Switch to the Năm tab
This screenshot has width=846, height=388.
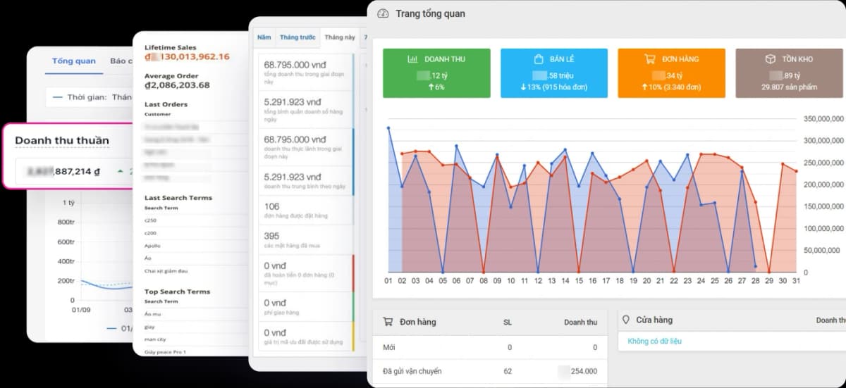tap(264, 37)
